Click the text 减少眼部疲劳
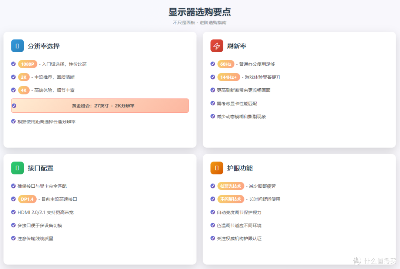Screen dimensions: 400x269 tap(262, 186)
